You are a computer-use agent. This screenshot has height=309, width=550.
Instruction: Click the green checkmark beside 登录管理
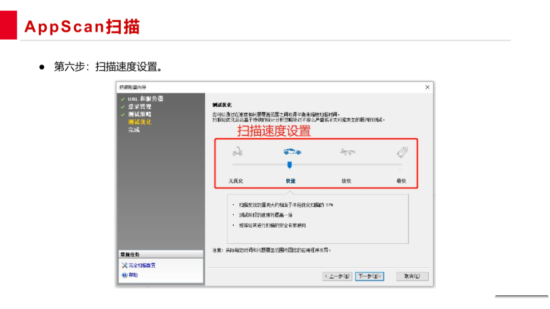[123, 107]
